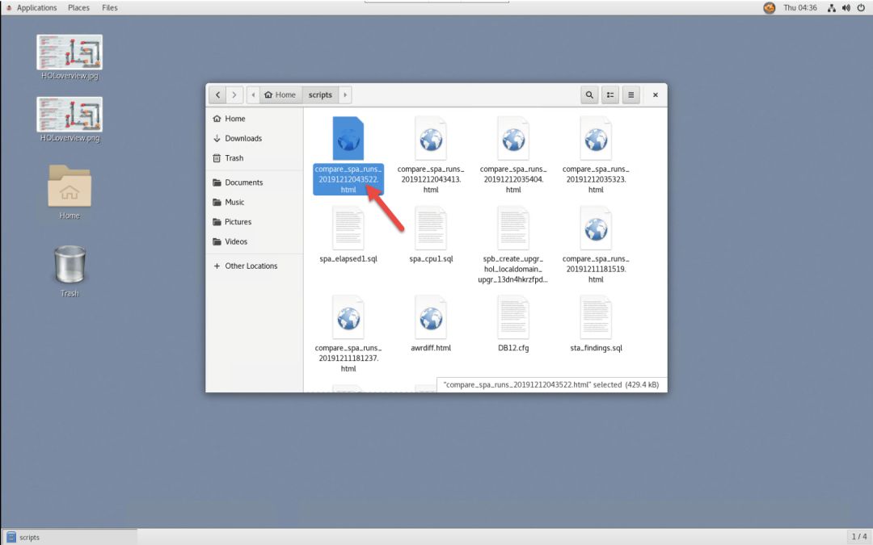
Task: Go forward with the right arrow button
Action: pos(234,94)
